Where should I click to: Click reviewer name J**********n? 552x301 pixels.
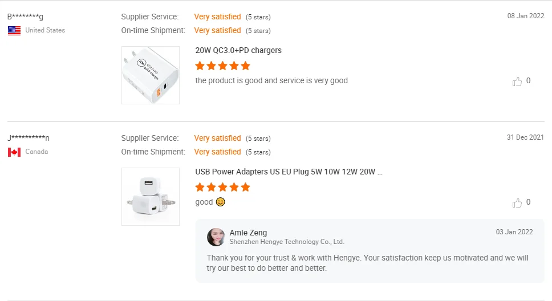[29, 138]
